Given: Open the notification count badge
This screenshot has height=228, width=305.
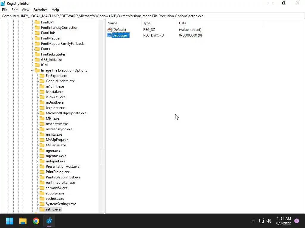Looking at the screenshot, I should click(x=297, y=221).
